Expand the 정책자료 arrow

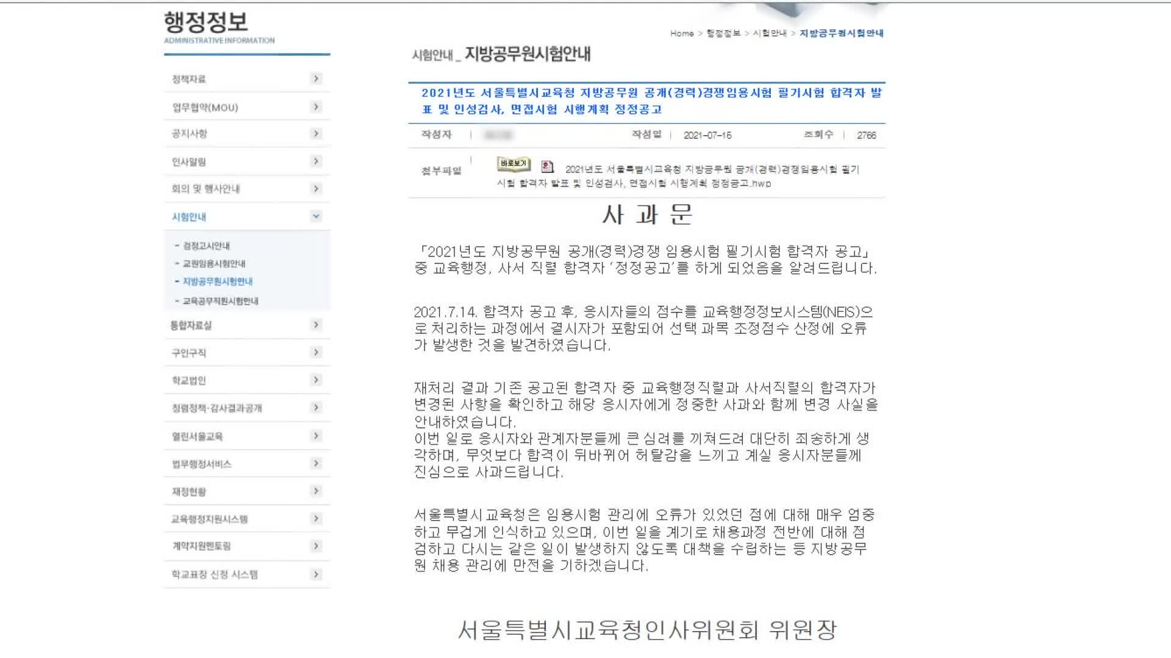[x=316, y=78]
